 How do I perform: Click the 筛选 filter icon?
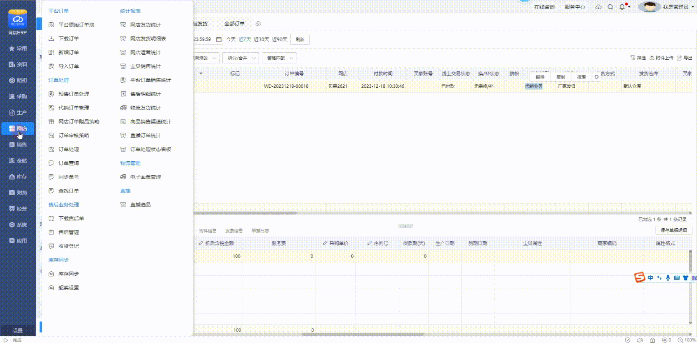click(x=633, y=58)
